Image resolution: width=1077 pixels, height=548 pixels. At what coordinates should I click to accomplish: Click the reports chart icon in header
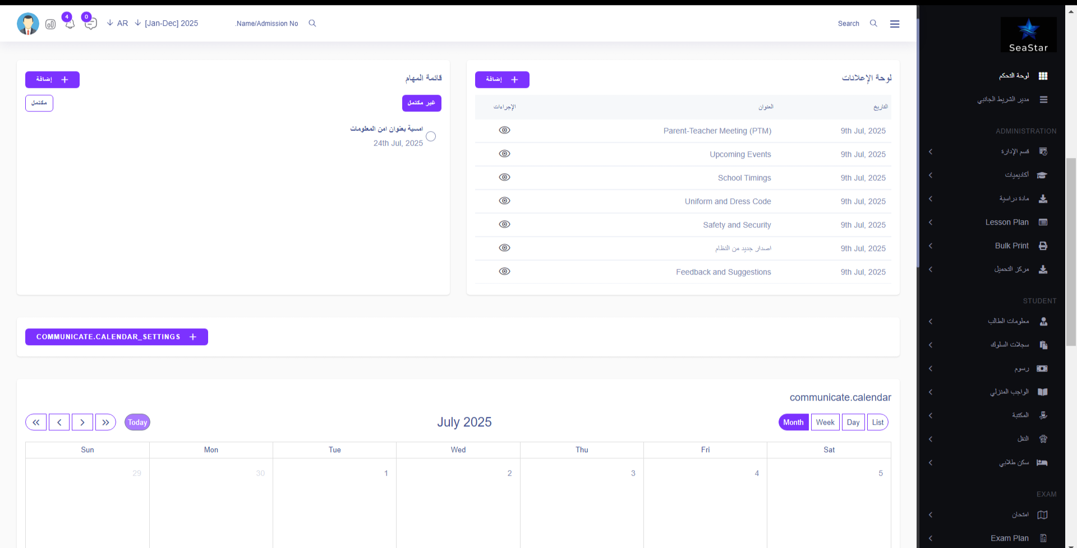tap(50, 24)
